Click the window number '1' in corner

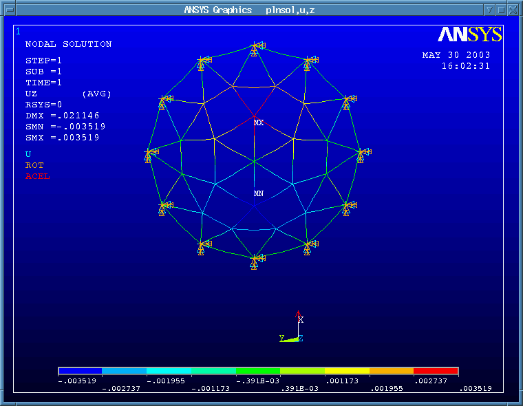(x=18, y=32)
